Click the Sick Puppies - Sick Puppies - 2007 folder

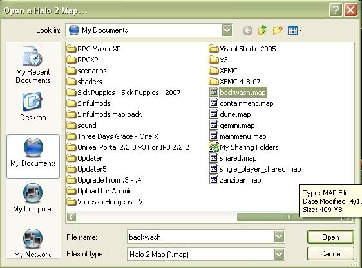coord(124,93)
